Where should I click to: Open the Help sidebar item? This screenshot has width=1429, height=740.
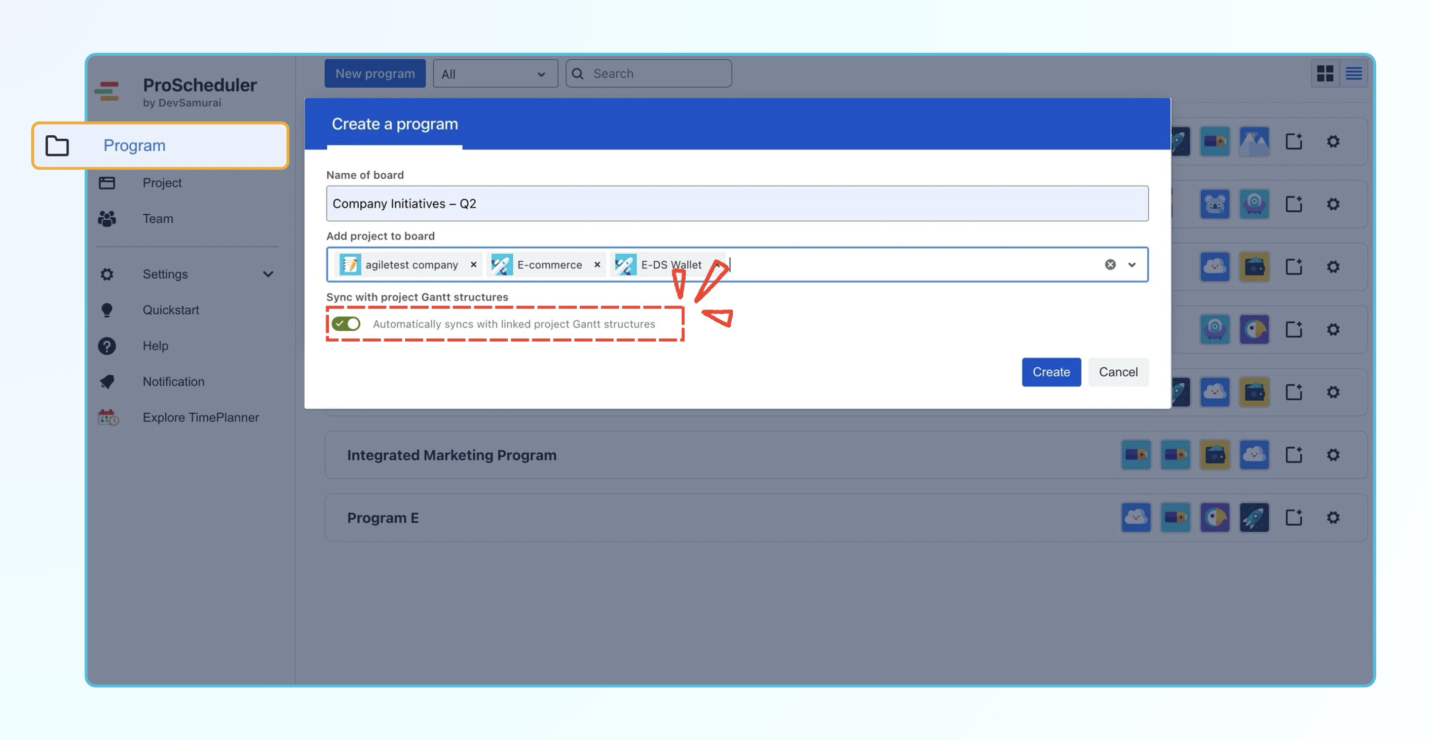pos(155,345)
